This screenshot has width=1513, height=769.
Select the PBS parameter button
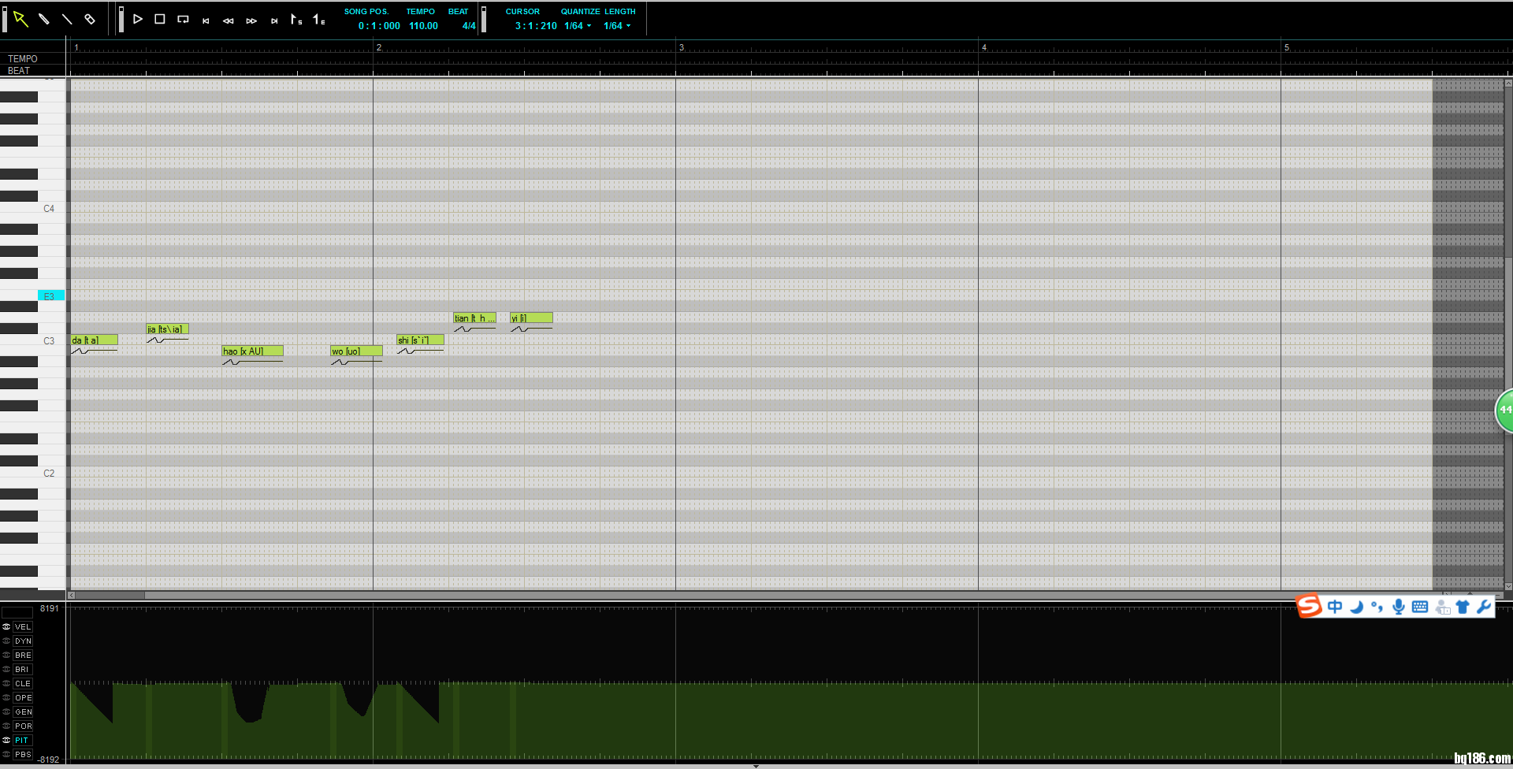pyautogui.click(x=23, y=755)
